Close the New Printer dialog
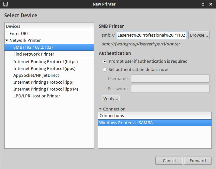Viewport: 216px width, 169px height. point(210,4)
